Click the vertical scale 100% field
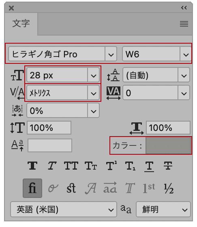The width and height of the screenshot is (197, 227). [49, 128]
